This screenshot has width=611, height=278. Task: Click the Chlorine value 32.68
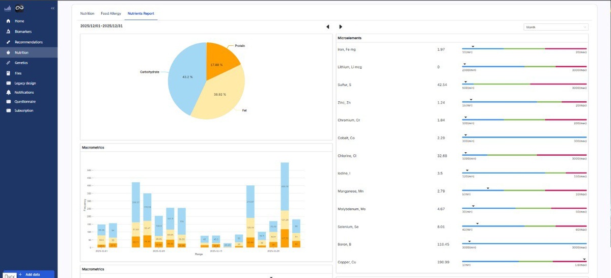[442, 156]
